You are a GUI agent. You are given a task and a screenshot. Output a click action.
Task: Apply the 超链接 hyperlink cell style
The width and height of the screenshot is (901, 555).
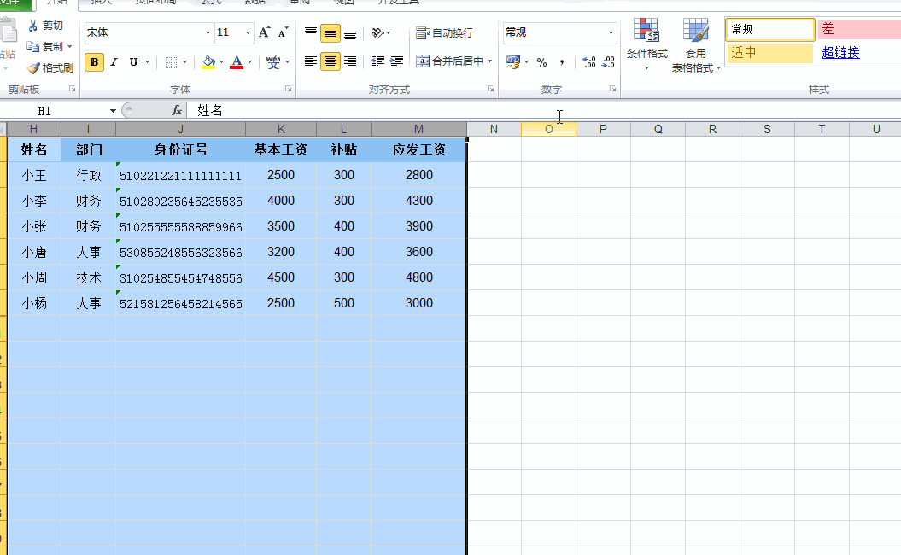840,53
